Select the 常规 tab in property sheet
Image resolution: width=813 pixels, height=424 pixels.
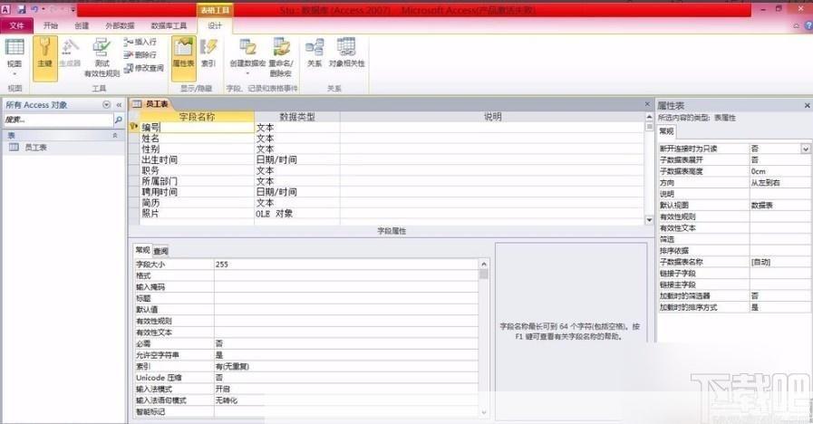tap(667, 131)
